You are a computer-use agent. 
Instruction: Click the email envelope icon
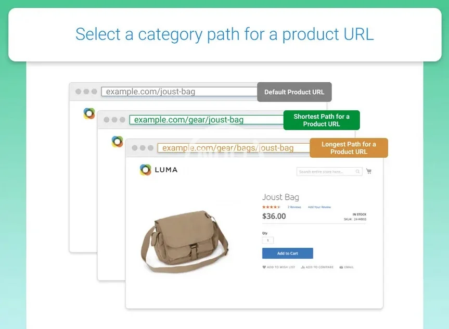(341, 267)
